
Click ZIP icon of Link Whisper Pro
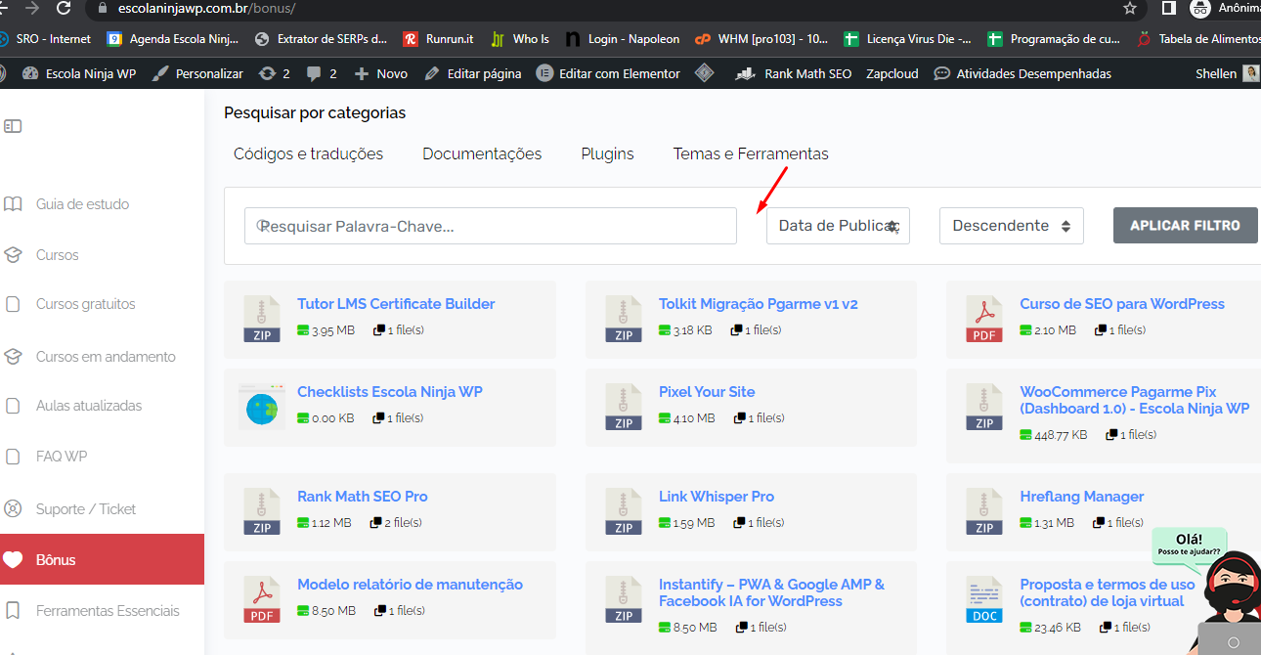[623, 510]
